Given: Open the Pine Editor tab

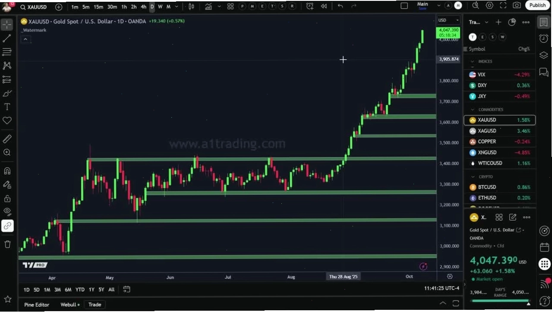Looking at the screenshot, I should click(x=37, y=305).
